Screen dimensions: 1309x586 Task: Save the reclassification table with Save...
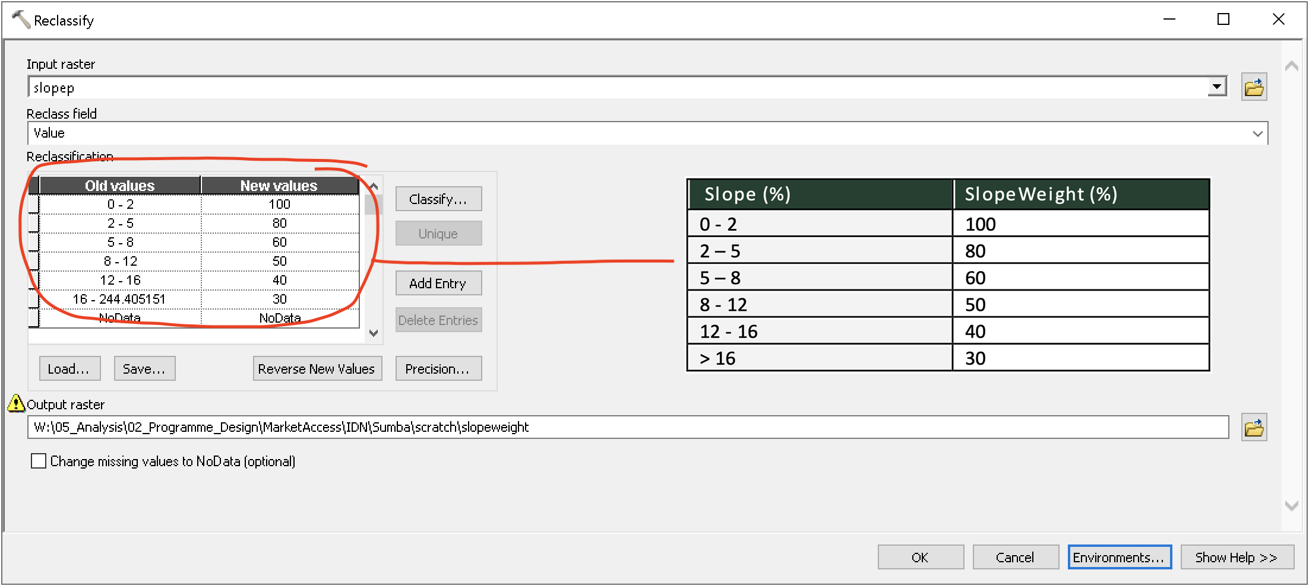[x=144, y=369]
